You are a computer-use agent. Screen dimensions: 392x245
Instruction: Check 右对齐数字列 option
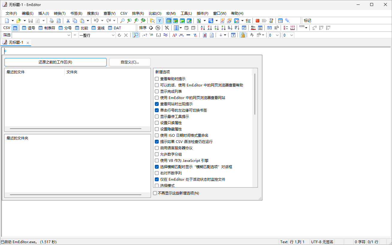click(157, 173)
